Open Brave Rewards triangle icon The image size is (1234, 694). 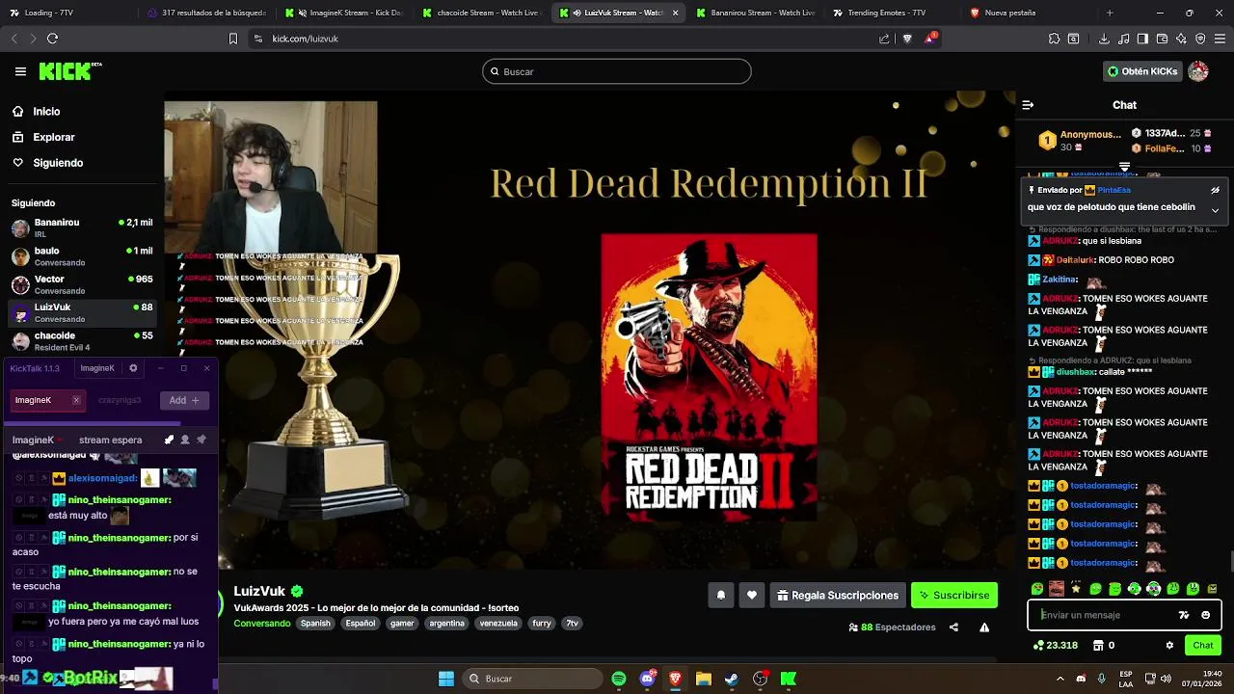[930, 39]
